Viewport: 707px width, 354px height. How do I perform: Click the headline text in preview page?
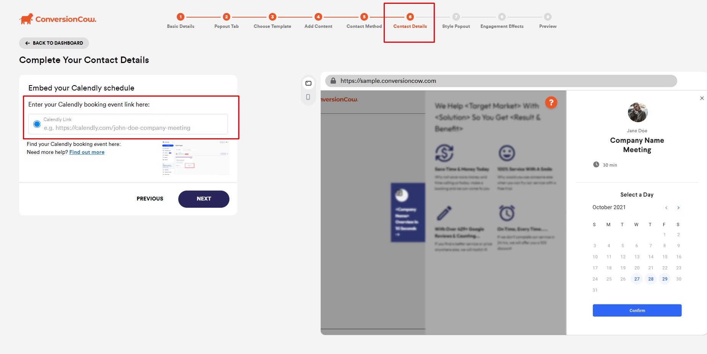point(488,117)
